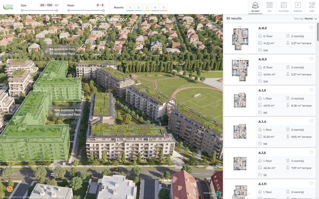Click rooms icon beside 3 room(s)

[287, 192]
